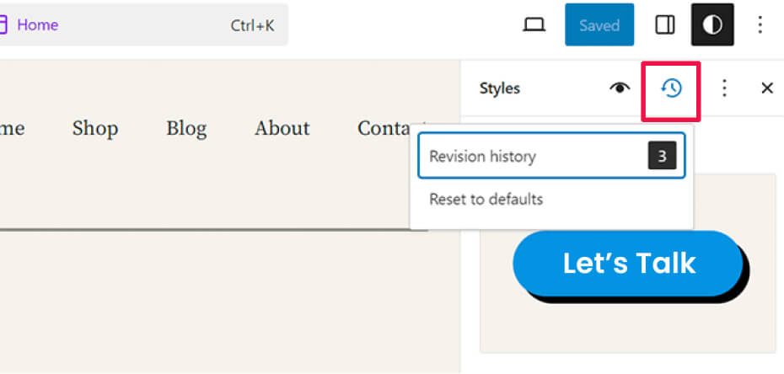
Task: Toggle the Styles half-circle icon
Action: click(x=712, y=24)
